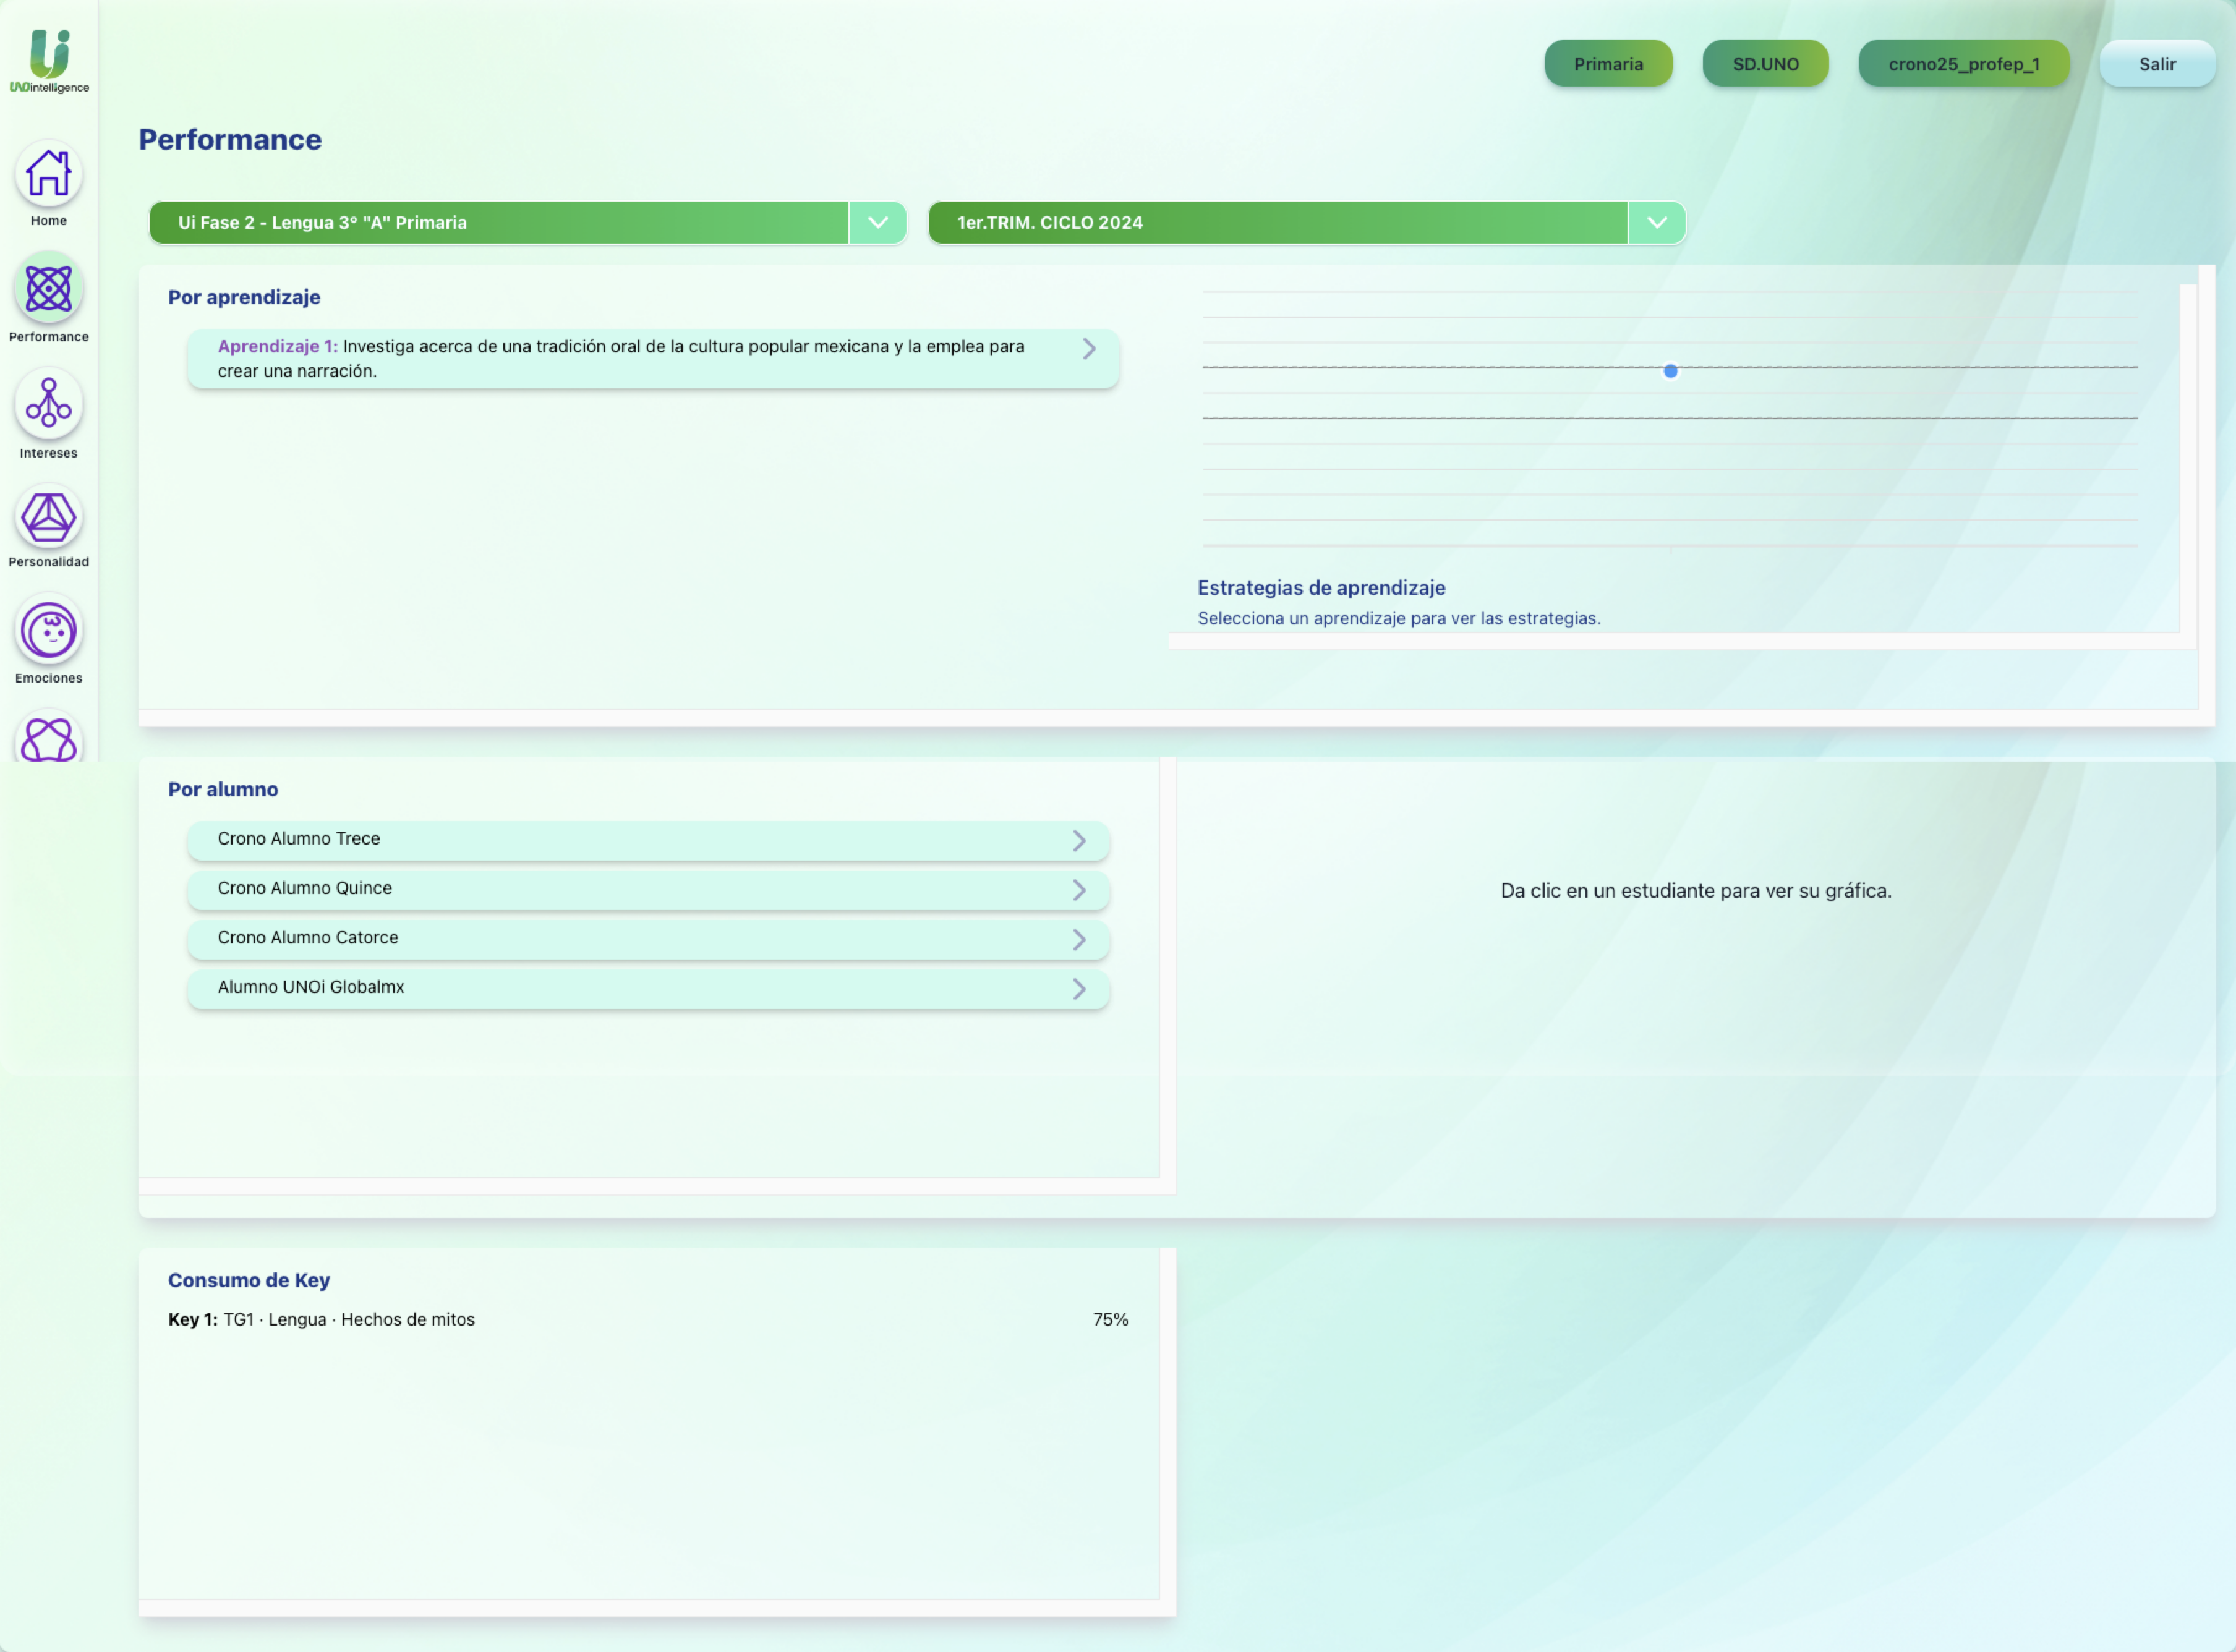2236x1652 pixels.
Task: Go to Personalidad icon in sidebar
Action: point(48,518)
